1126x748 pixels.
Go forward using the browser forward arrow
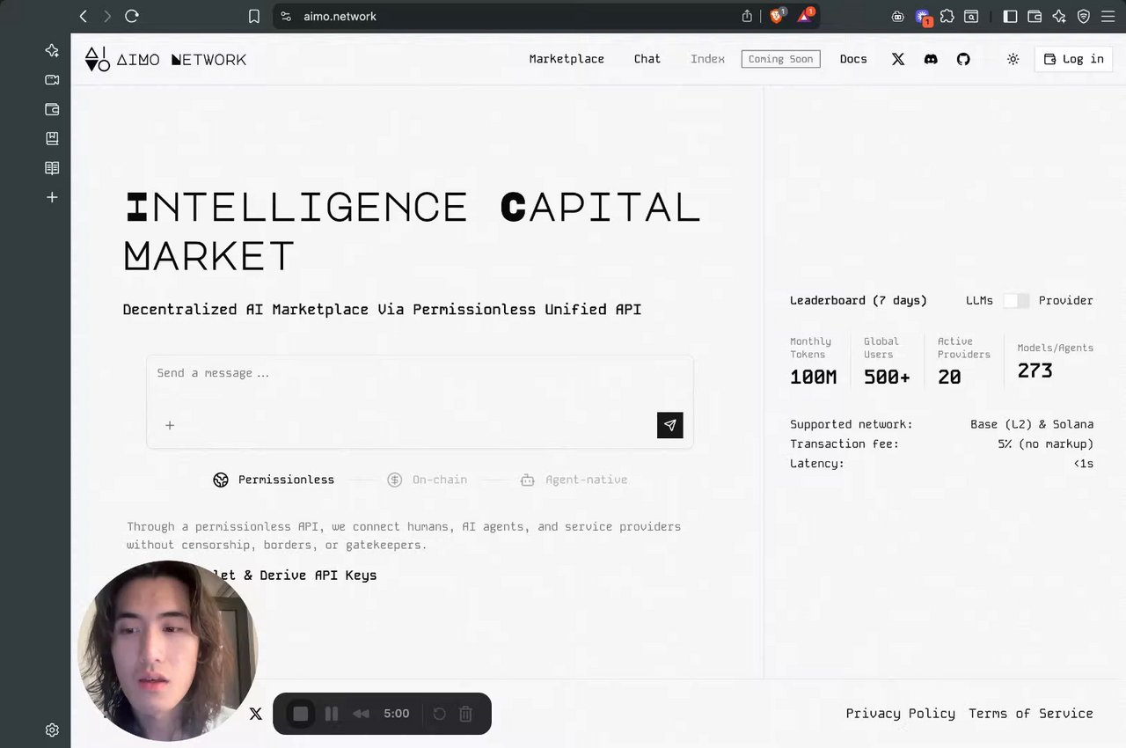point(107,16)
